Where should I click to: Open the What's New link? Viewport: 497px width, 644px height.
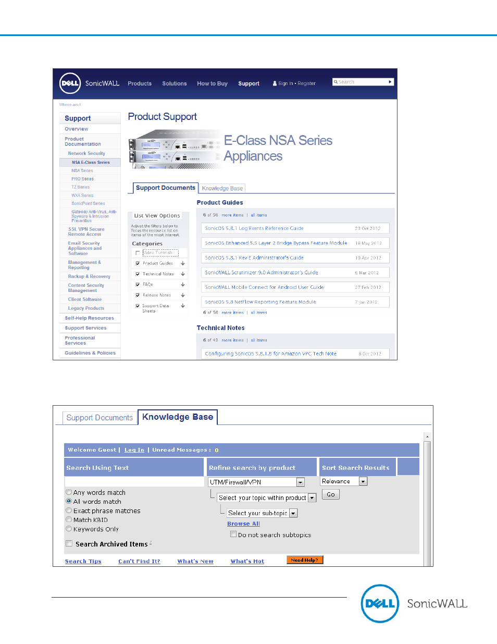pyautogui.click(x=195, y=561)
